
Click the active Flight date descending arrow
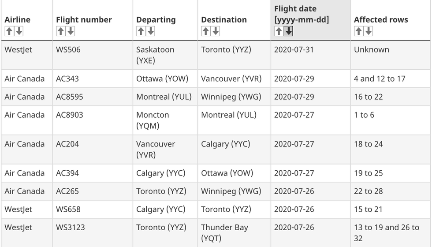pos(288,31)
